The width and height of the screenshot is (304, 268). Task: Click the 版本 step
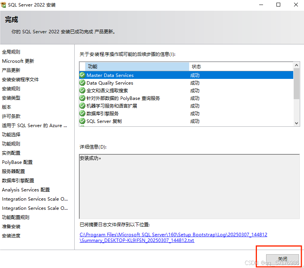(7, 107)
